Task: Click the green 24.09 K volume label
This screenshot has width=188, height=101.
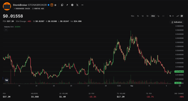Action: coord(178,83)
